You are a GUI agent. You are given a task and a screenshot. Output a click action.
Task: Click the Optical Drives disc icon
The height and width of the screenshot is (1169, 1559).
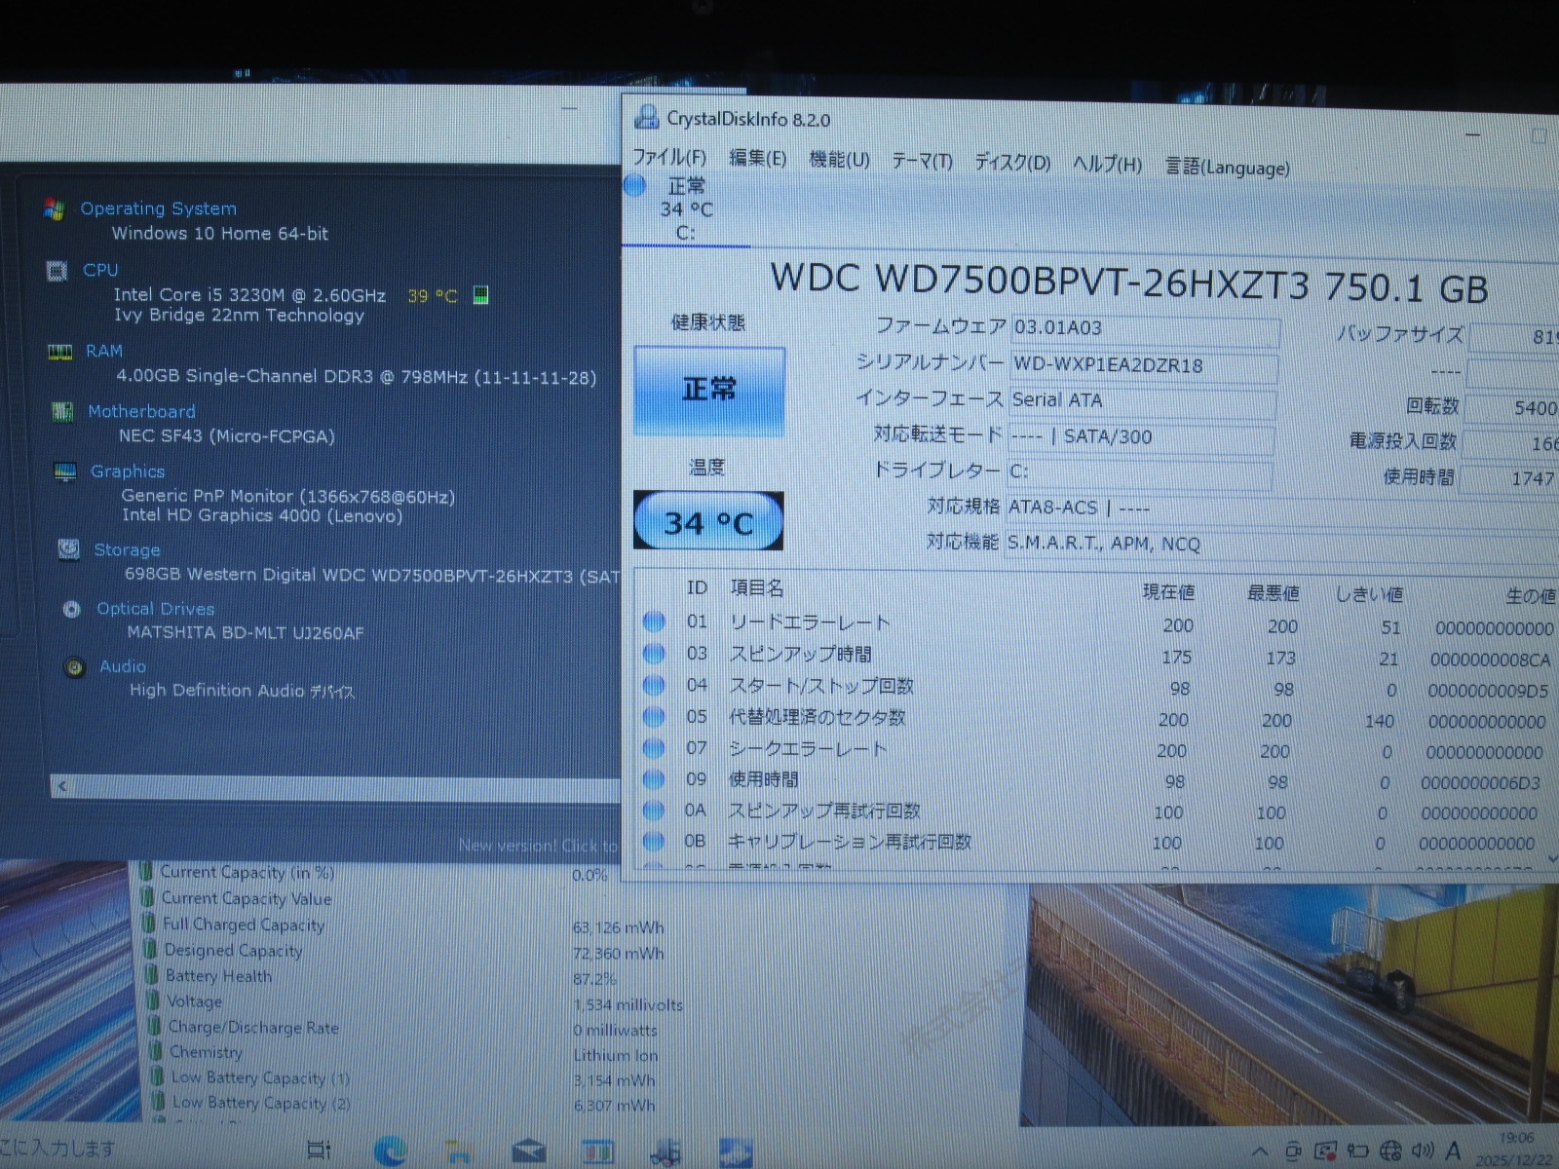pos(71,610)
